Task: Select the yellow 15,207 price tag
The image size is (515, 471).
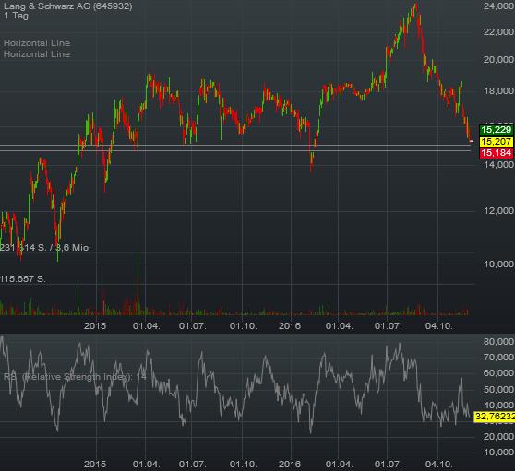Action: pos(497,142)
